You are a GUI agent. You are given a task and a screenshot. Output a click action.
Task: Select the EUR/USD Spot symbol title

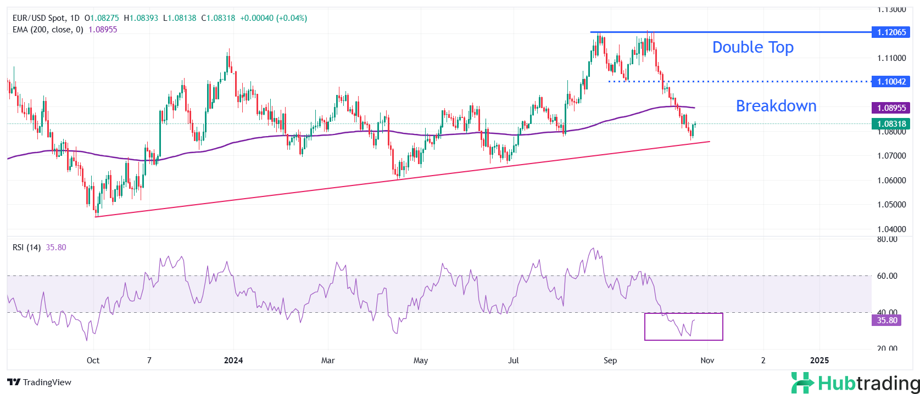point(38,18)
